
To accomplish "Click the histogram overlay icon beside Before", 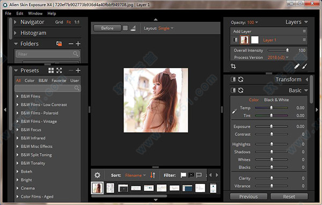I will coord(133,28).
